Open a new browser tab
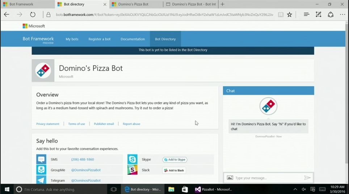The width and height of the screenshot is (349, 194). click(223, 4)
